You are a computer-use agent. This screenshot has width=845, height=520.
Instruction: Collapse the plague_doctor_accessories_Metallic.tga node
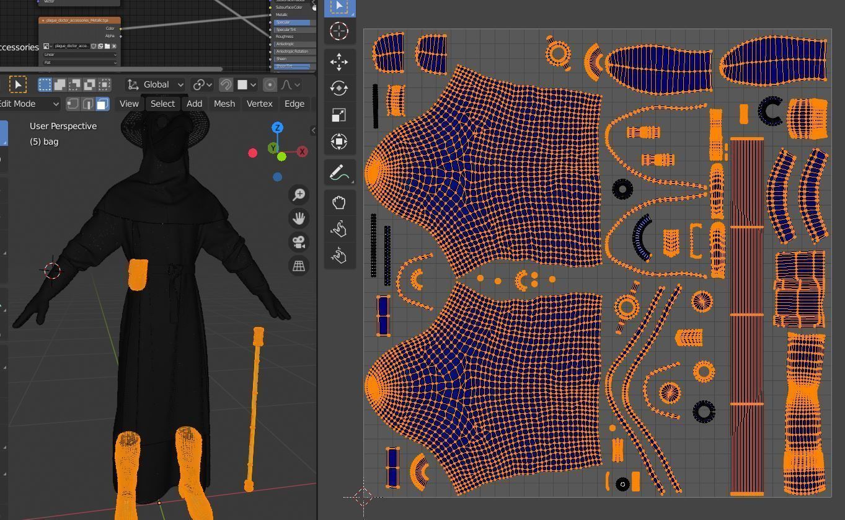click(42, 20)
